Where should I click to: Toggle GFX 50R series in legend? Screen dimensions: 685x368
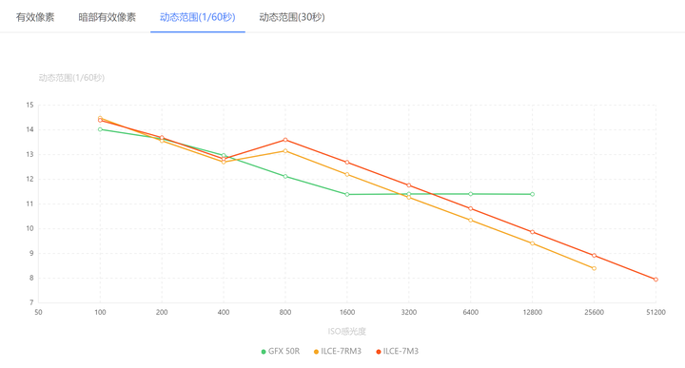[281, 351]
